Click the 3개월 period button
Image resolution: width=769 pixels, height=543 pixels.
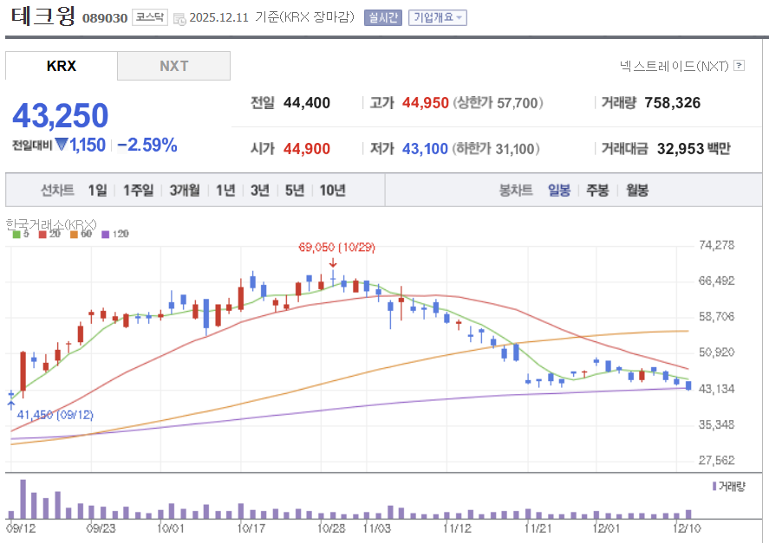186,190
